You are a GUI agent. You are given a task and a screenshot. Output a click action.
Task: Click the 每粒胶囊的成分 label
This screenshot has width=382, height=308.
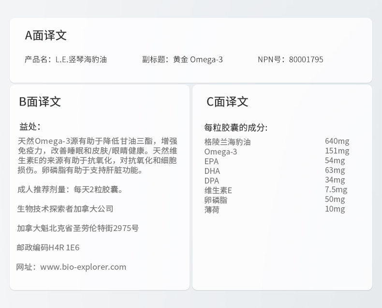tap(236, 127)
